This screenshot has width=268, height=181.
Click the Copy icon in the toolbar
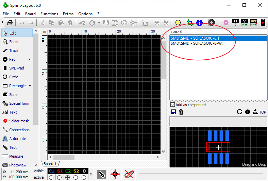(x=52, y=23)
